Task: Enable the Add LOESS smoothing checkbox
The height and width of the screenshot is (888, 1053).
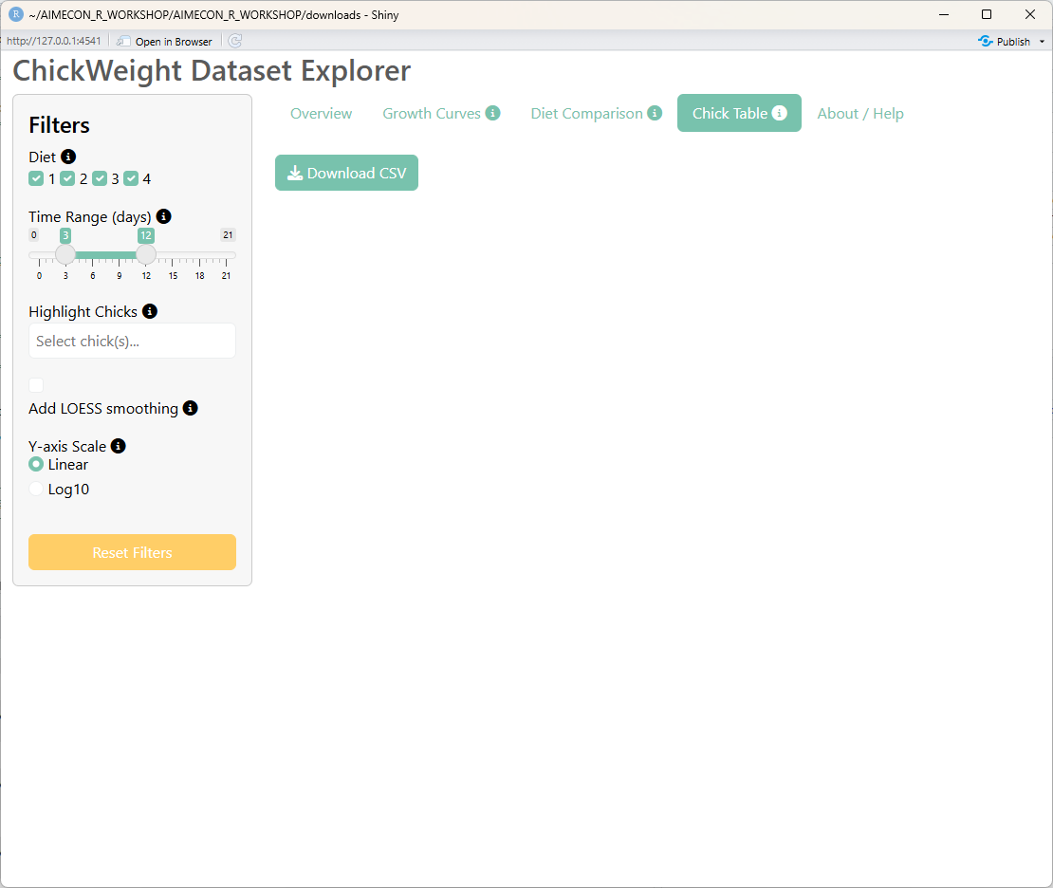Action: [x=36, y=385]
